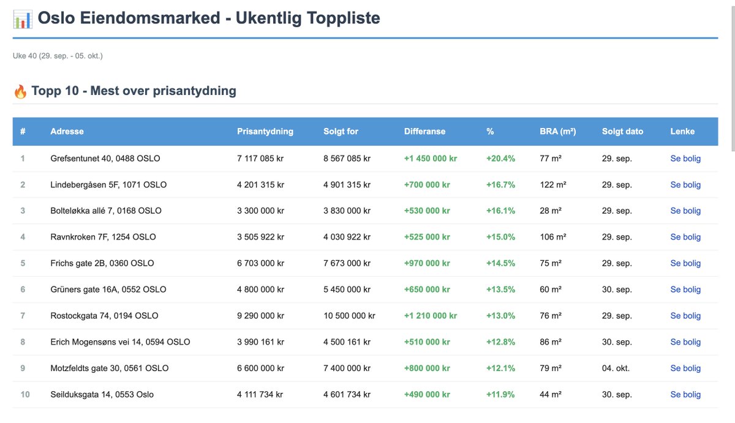Open Se bolig link for Bolteløkka allé 7
Screen dimensions: 735x423
pyautogui.click(x=685, y=211)
